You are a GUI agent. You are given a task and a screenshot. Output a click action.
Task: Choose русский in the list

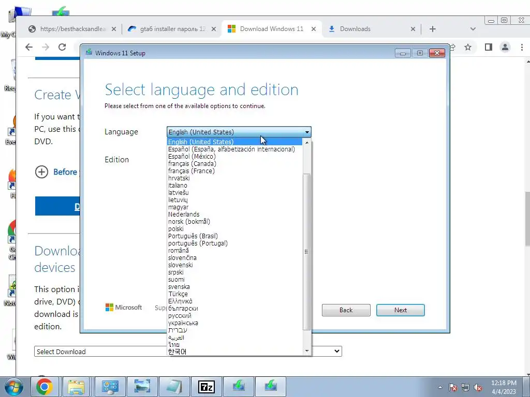click(x=234, y=316)
